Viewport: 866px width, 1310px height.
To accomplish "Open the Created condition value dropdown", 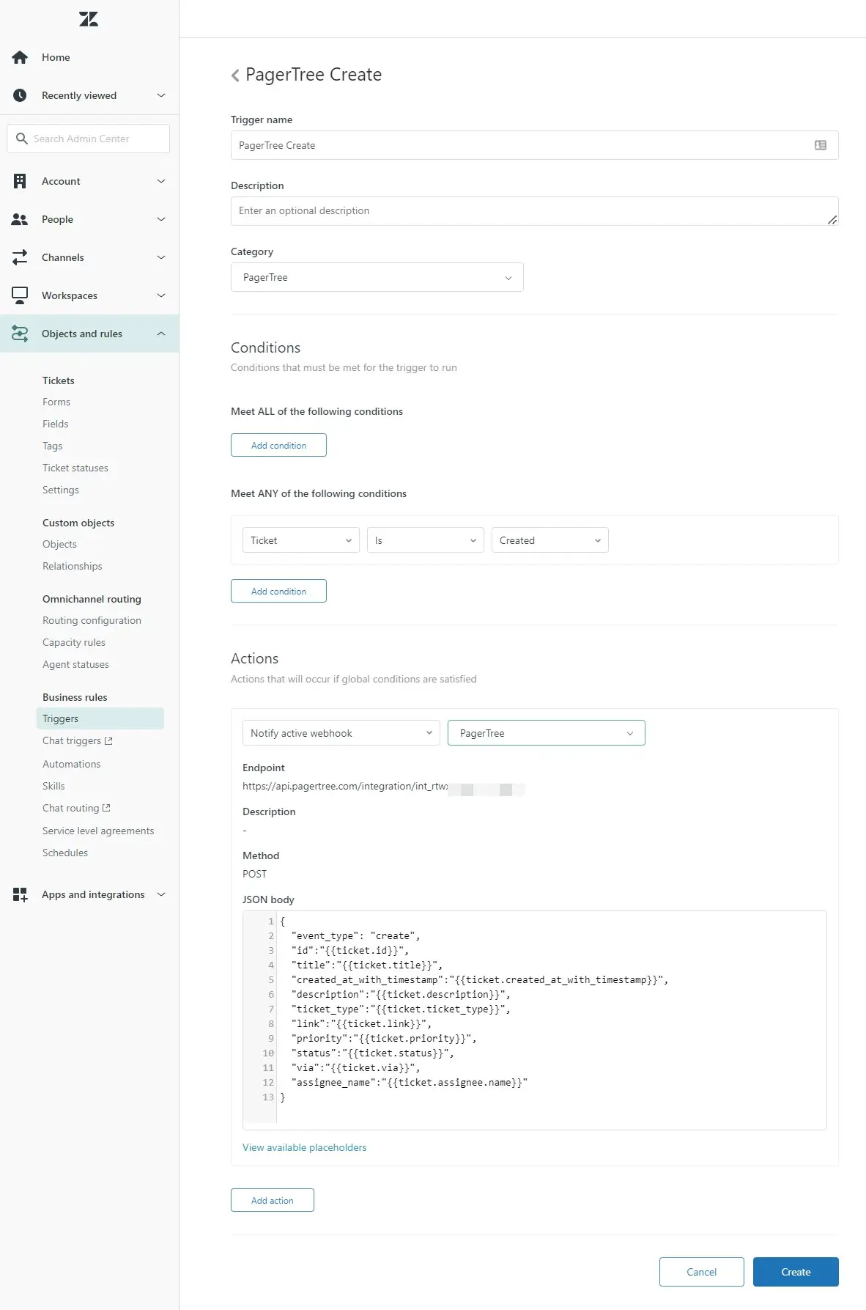I will pos(549,540).
